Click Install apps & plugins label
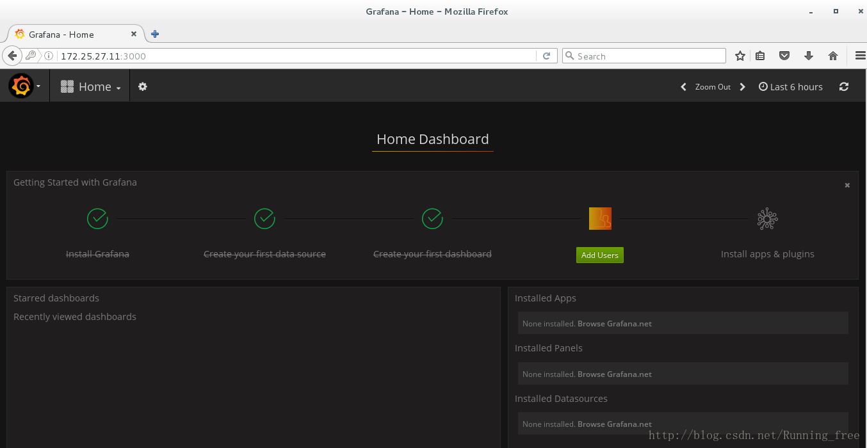The height and width of the screenshot is (448, 867). tap(767, 253)
